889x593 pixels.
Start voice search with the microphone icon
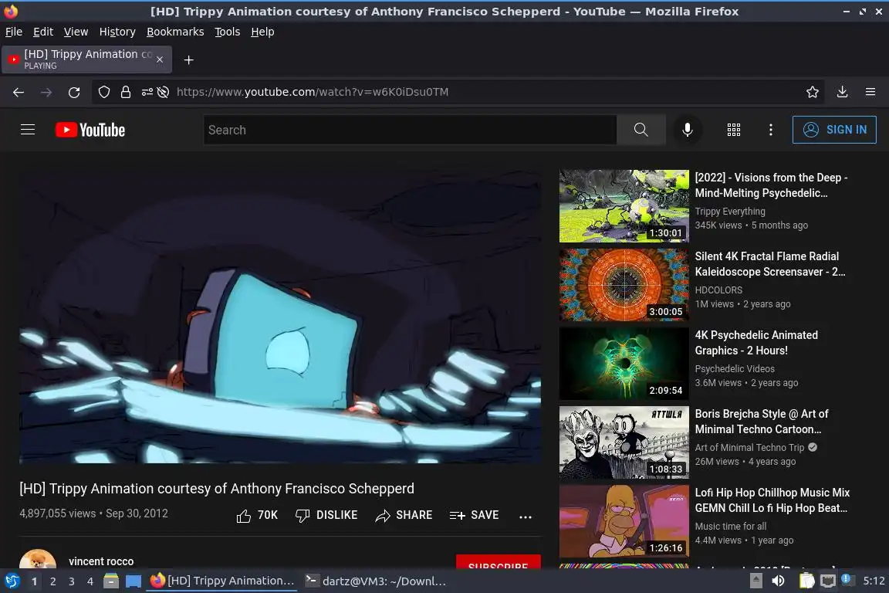click(x=687, y=130)
